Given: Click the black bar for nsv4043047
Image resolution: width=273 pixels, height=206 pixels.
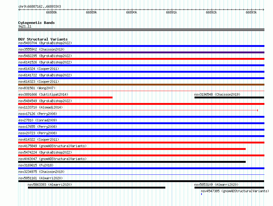Looking at the screenshot, I should 132,162.
